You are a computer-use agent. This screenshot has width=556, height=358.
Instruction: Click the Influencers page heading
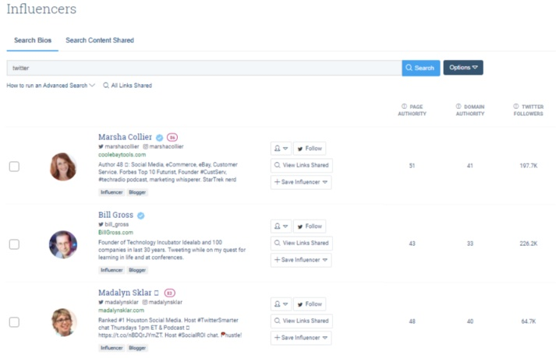41,9
